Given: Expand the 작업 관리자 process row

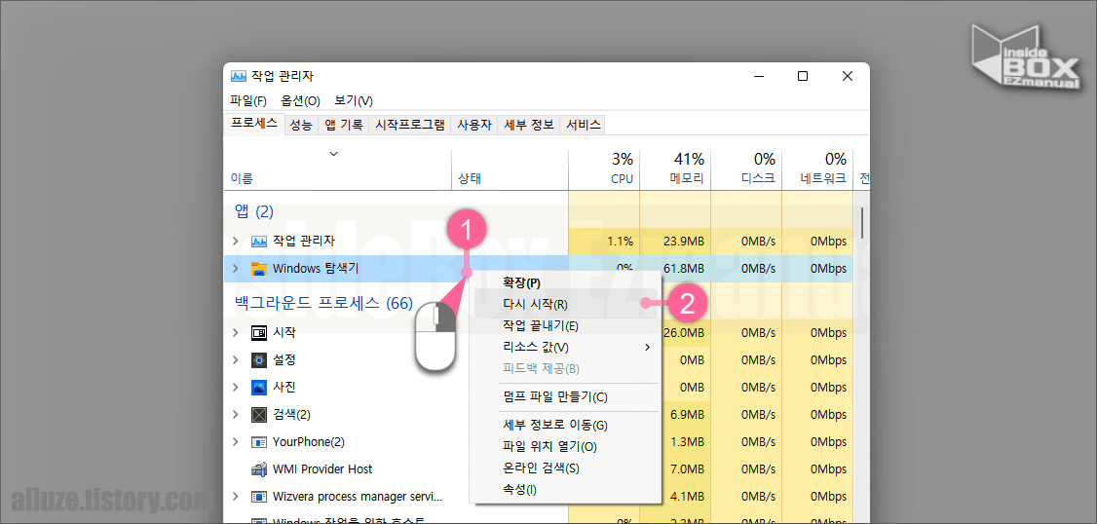Looking at the screenshot, I should click(x=236, y=242).
